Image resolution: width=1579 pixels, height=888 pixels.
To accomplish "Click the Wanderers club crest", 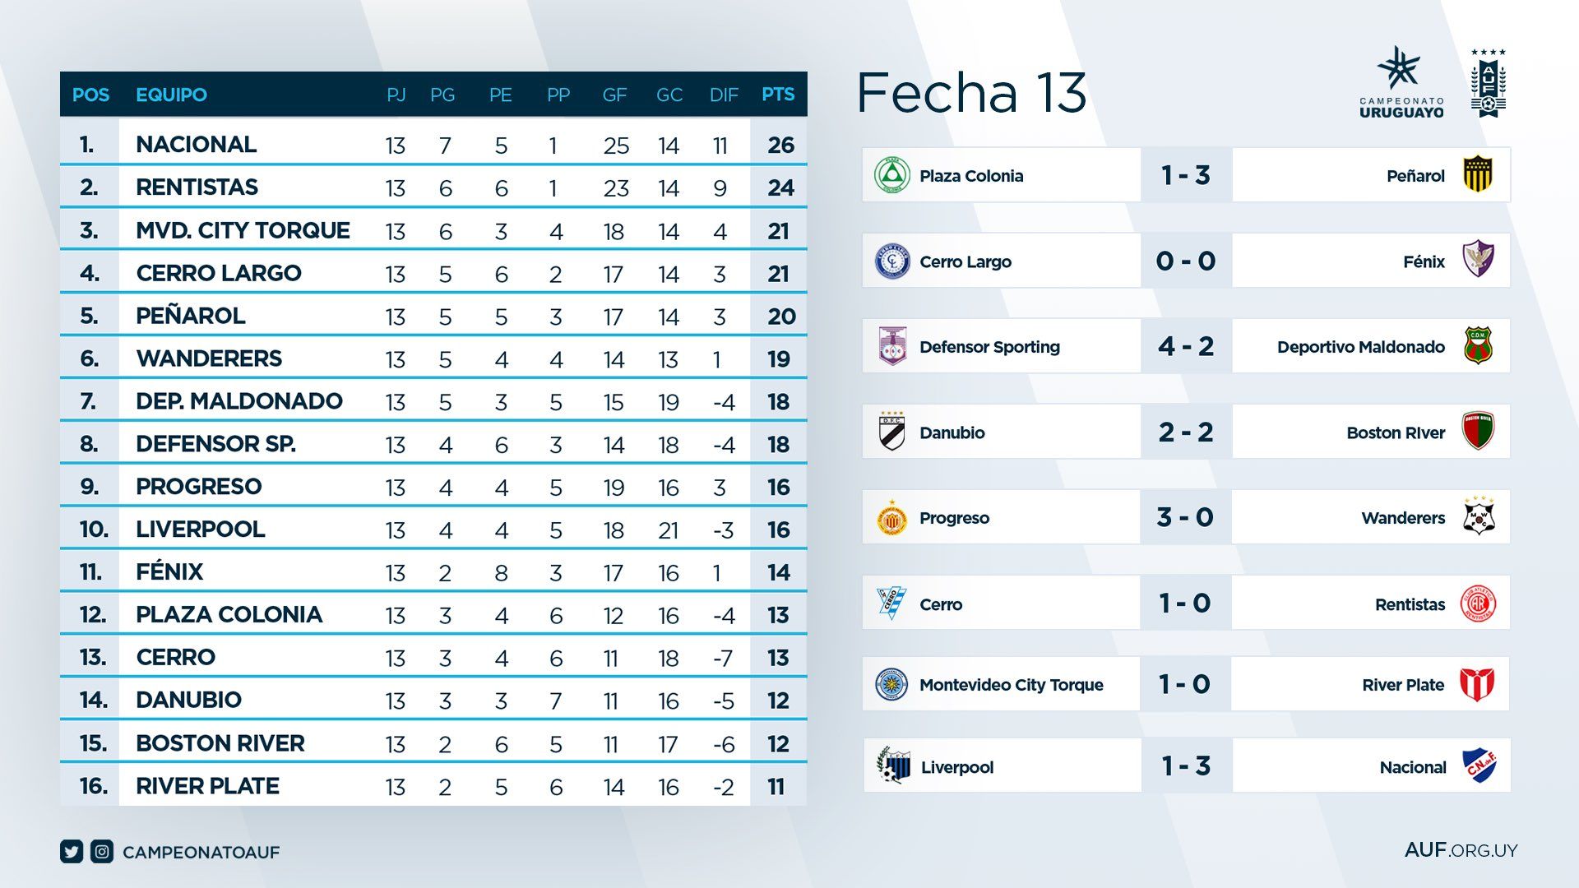I will pyautogui.click(x=1478, y=517).
